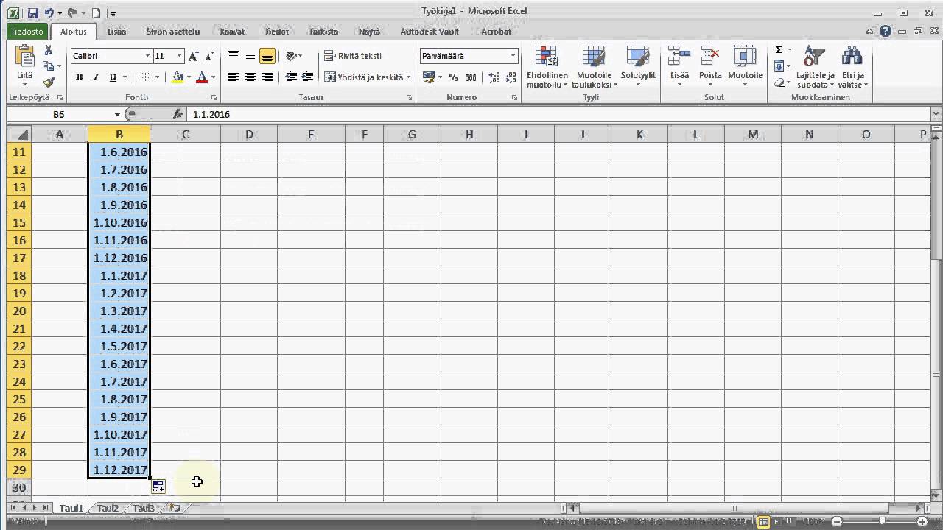The width and height of the screenshot is (943, 530).
Task: Open the borders dropdown arrow
Action: [x=157, y=77]
